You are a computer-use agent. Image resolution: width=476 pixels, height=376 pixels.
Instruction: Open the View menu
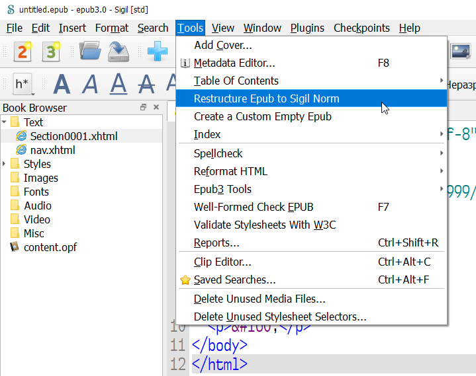coord(223,28)
